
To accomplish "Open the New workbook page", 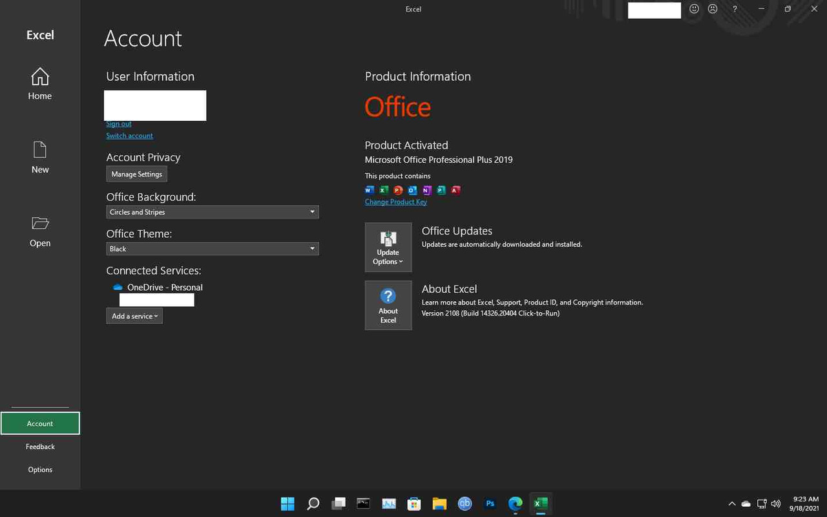I will [40, 158].
